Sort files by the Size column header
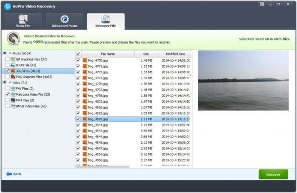Image resolution: width=297 pixels, height=193 pixels. (x=146, y=54)
